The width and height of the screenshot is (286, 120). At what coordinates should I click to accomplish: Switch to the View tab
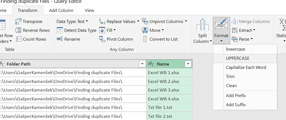[x=89, y=10]
